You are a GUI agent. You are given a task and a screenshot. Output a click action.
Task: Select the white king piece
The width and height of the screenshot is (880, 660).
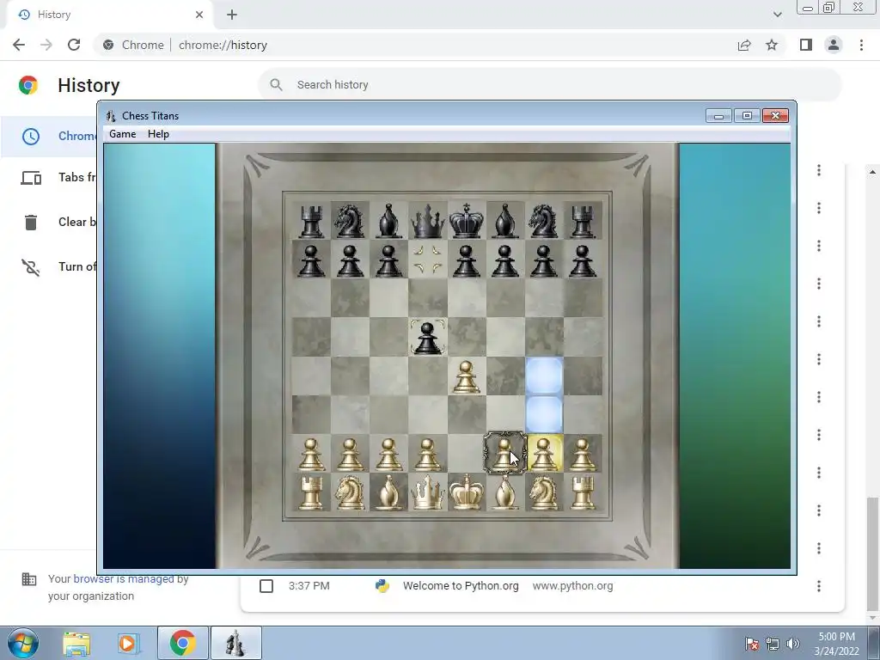coord(467,493)
